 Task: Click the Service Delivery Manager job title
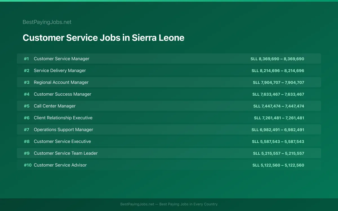60,70
